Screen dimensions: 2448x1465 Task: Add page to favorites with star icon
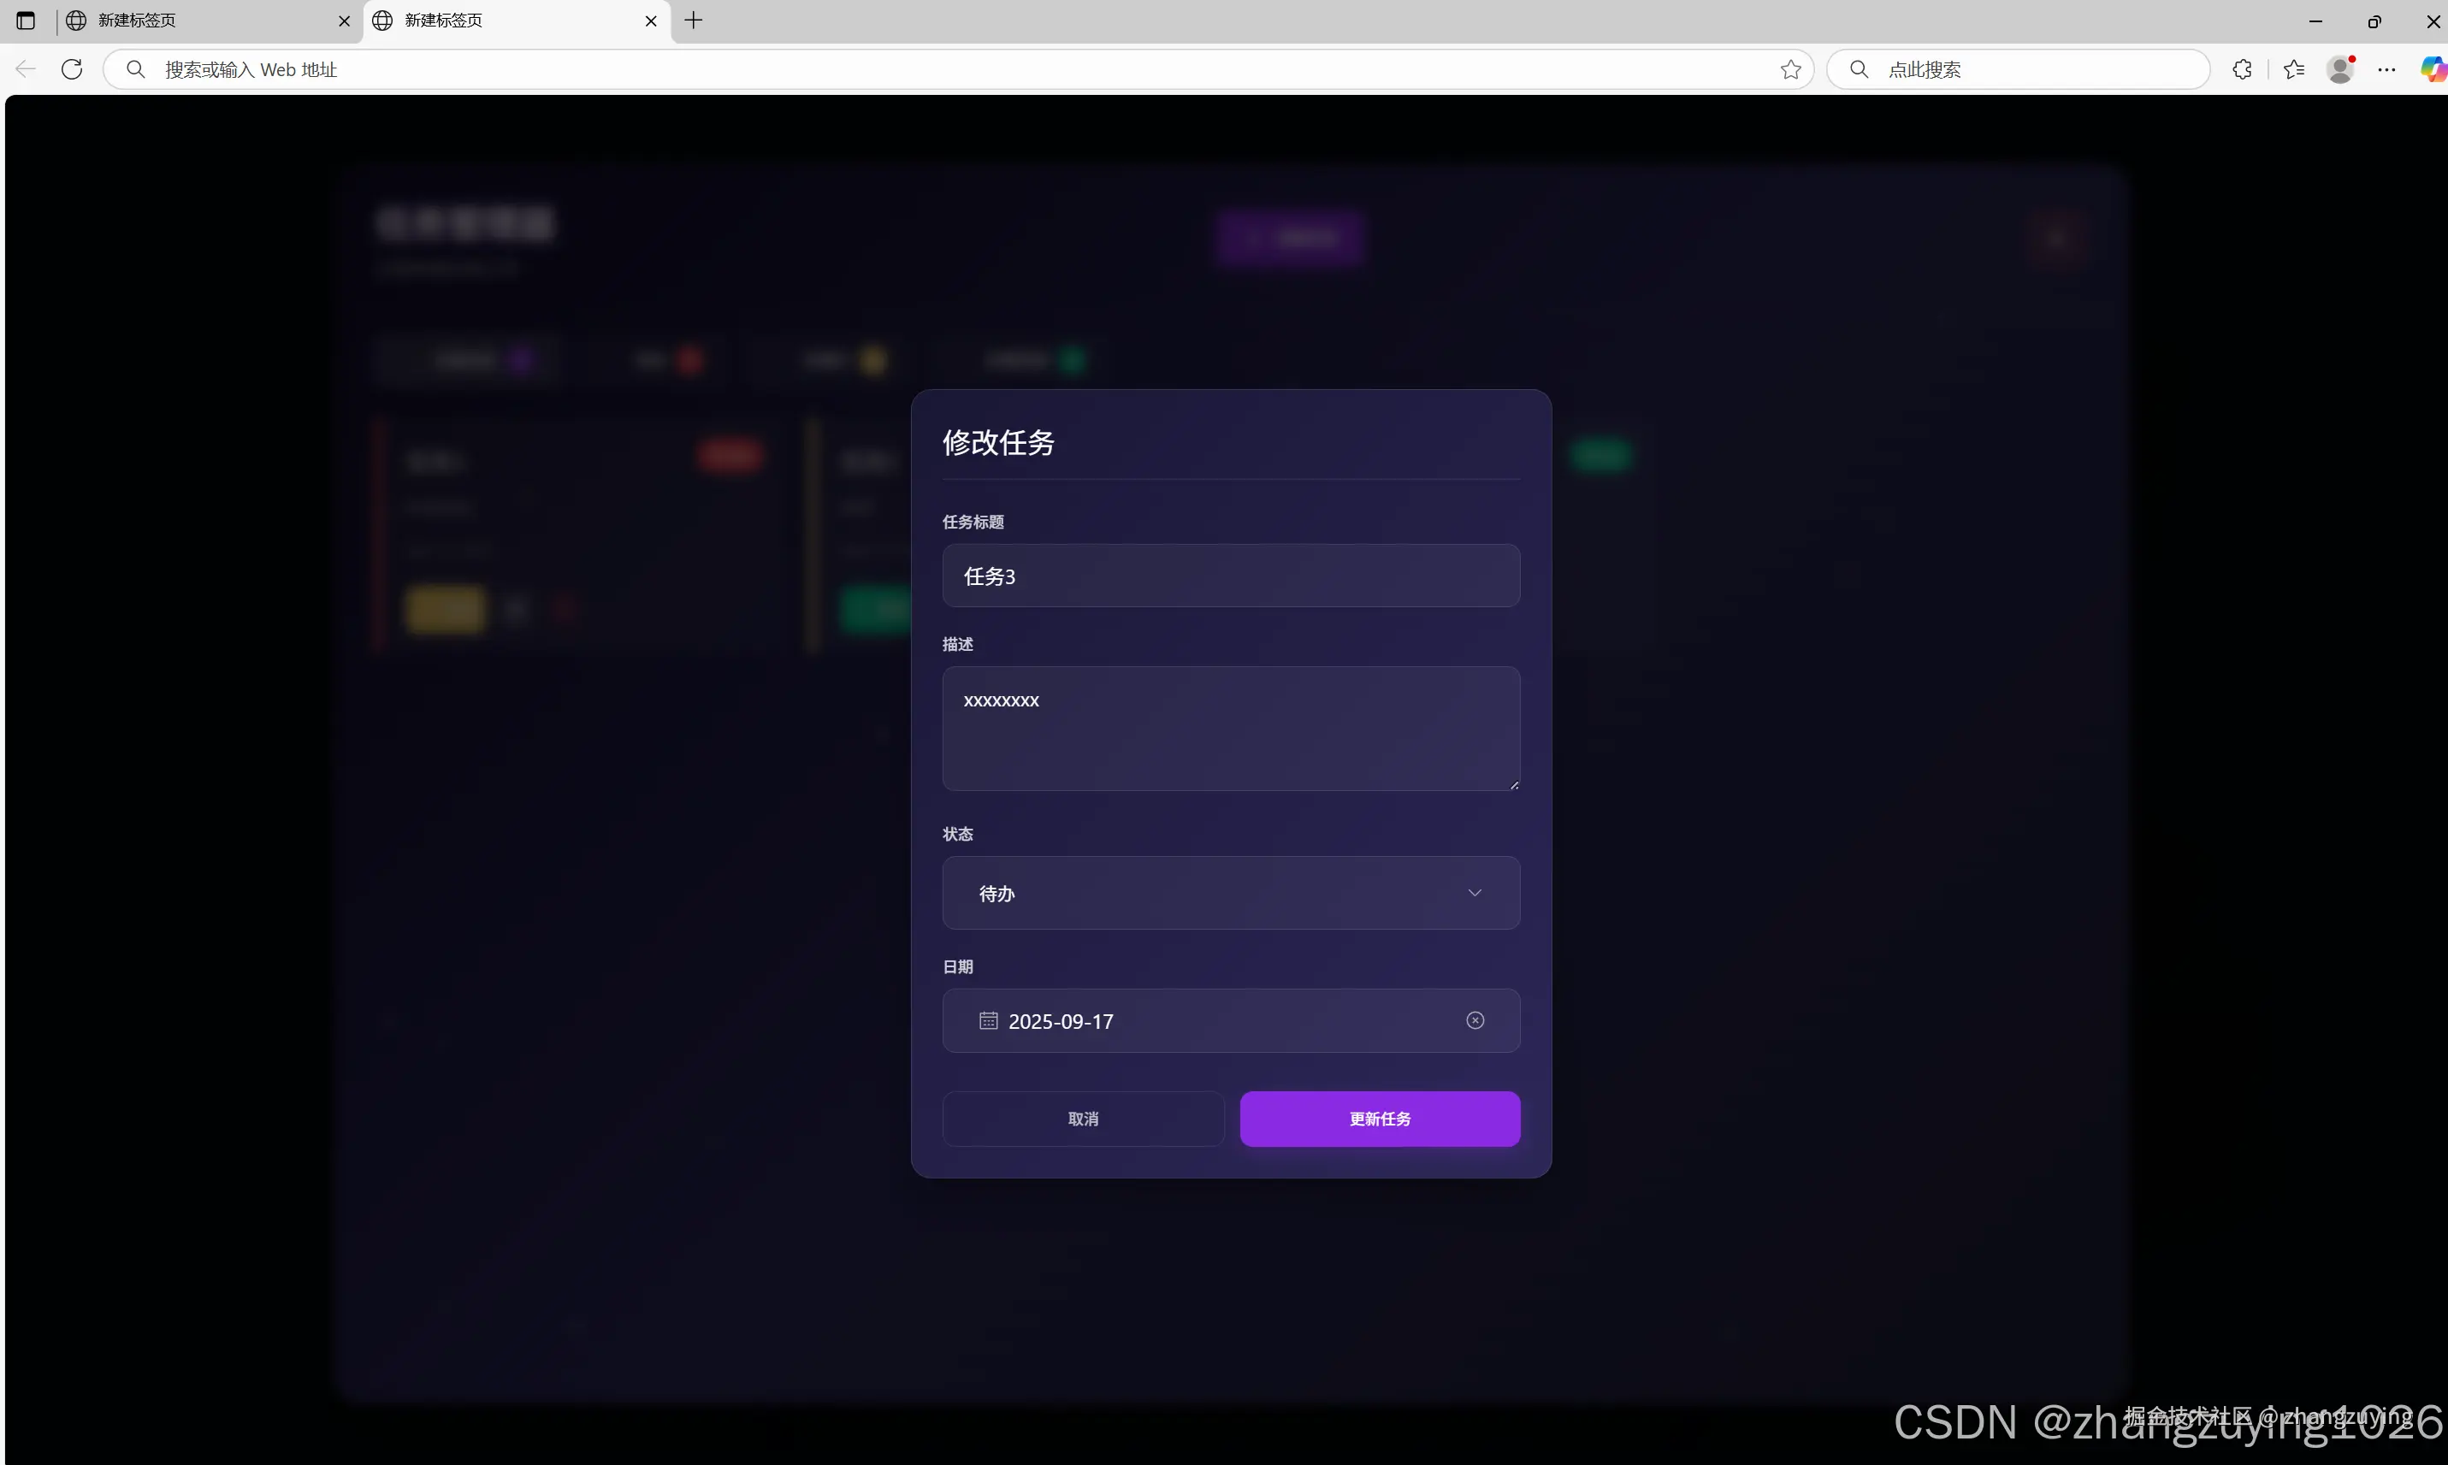pyautogui.click(x=1790, y=69)
